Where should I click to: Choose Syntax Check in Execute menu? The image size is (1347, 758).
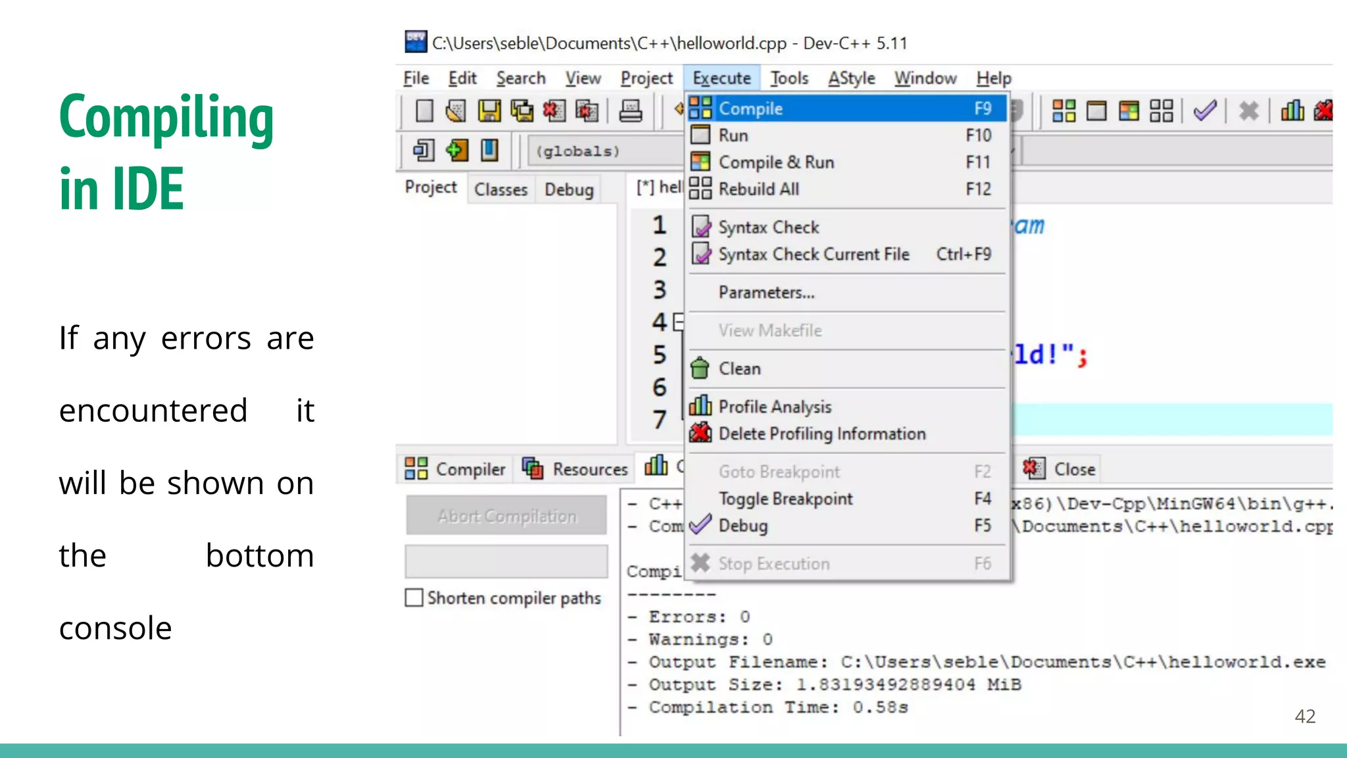tap(846, 227)
